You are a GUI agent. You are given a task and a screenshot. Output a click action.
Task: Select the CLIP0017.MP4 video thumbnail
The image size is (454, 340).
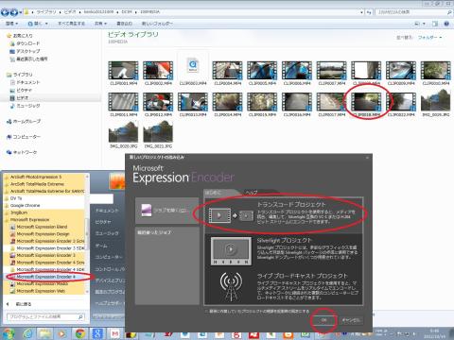coord(331,102)
